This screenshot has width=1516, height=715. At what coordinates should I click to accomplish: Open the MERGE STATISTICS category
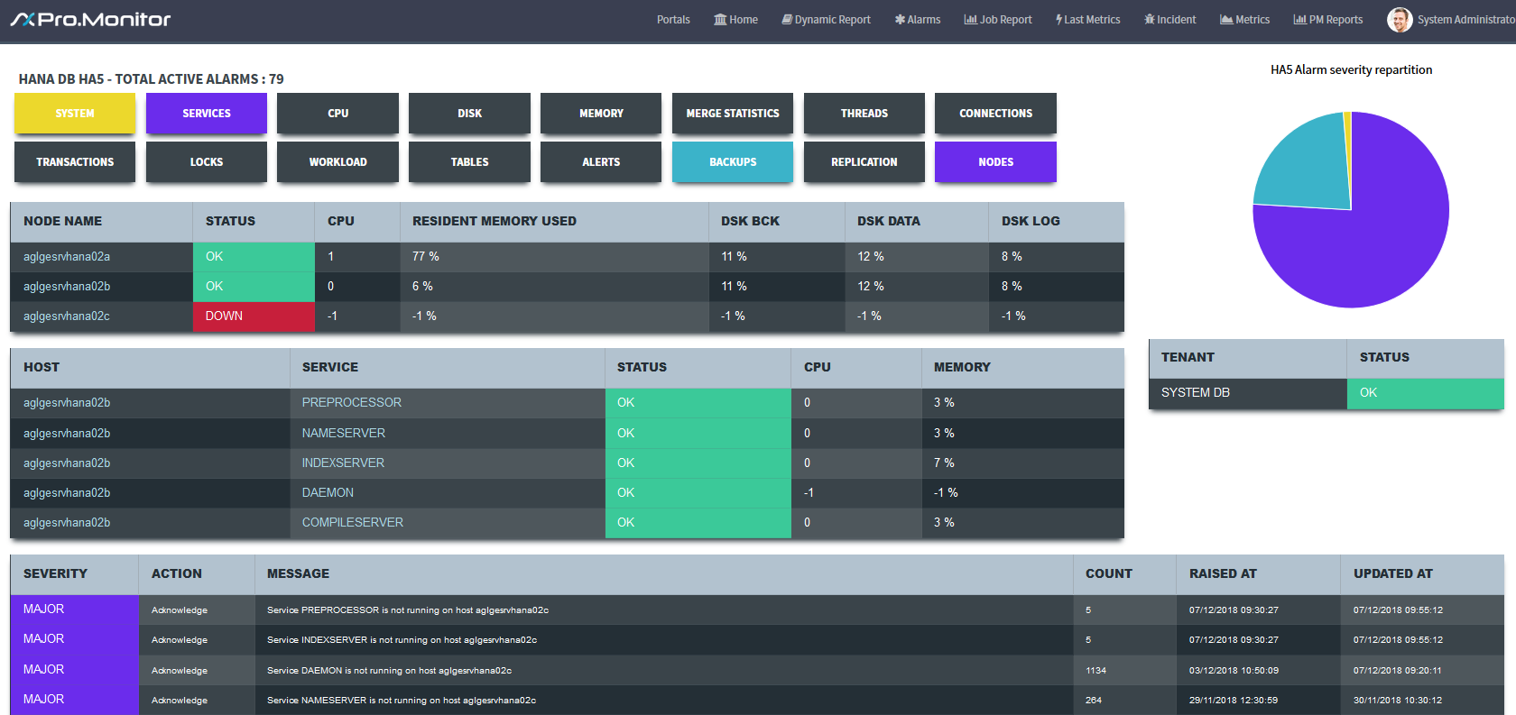[733, 114]
